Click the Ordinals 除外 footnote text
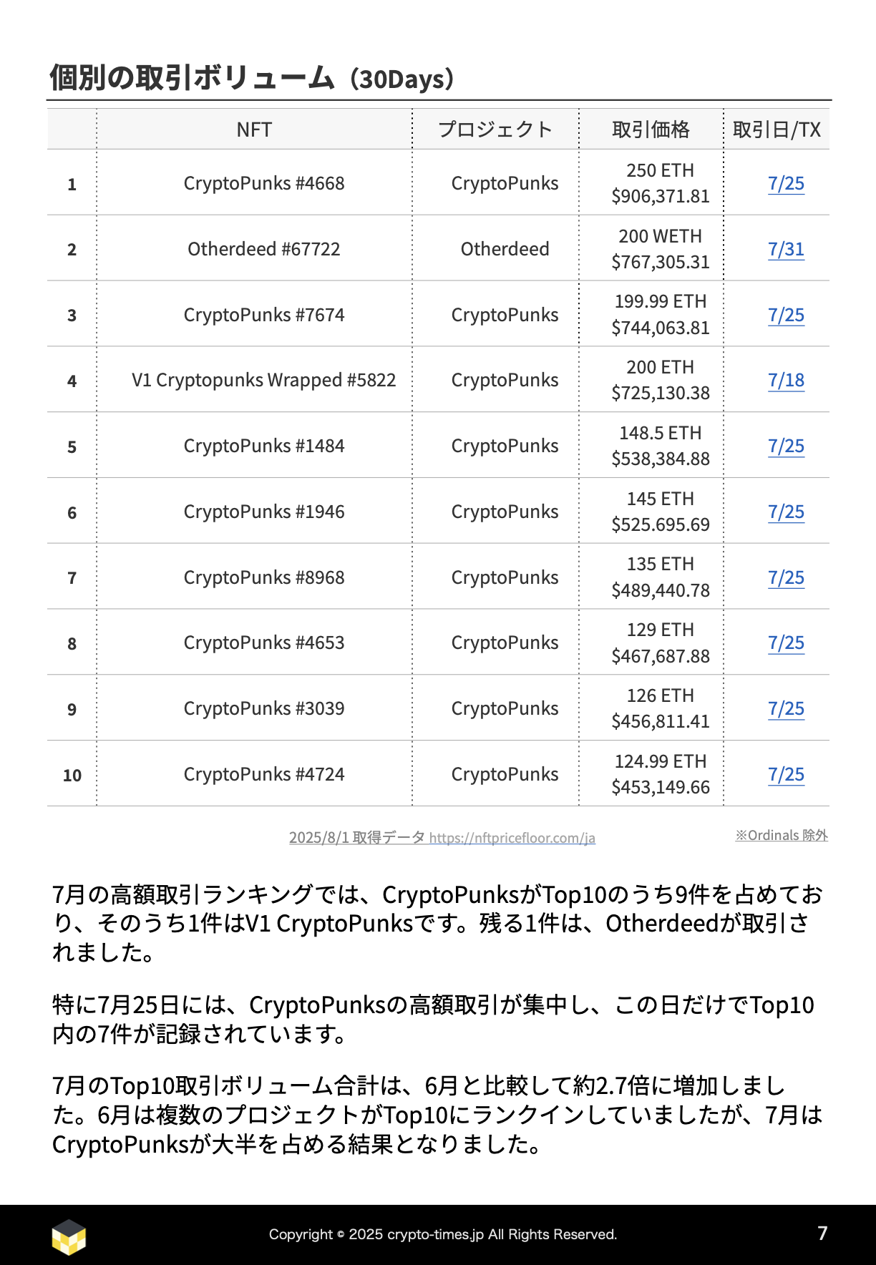The width and height of the screenshot is (876, 1265). [782, 836]
